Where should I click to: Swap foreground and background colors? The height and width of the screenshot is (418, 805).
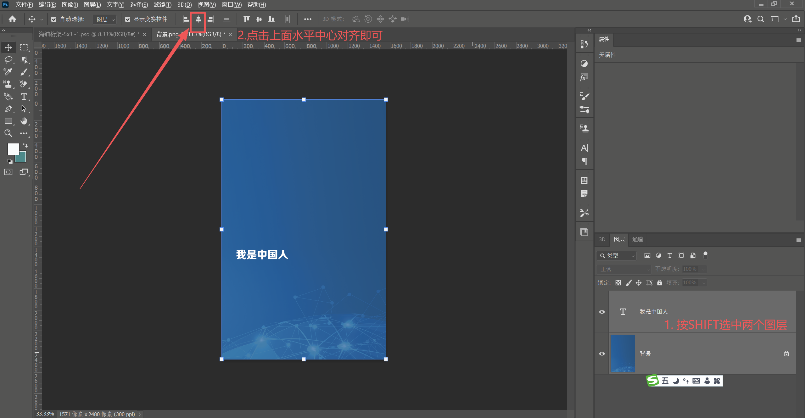pyautogui.click(x=25, y=145)
